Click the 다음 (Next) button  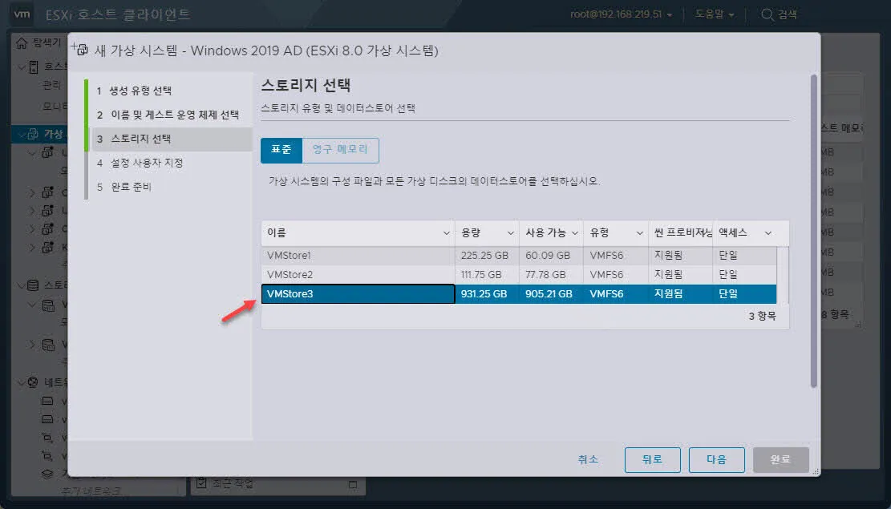[x=716, y=459]
